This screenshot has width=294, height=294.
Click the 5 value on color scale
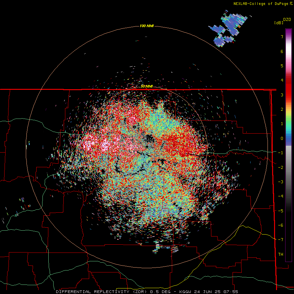coord(282,66)
